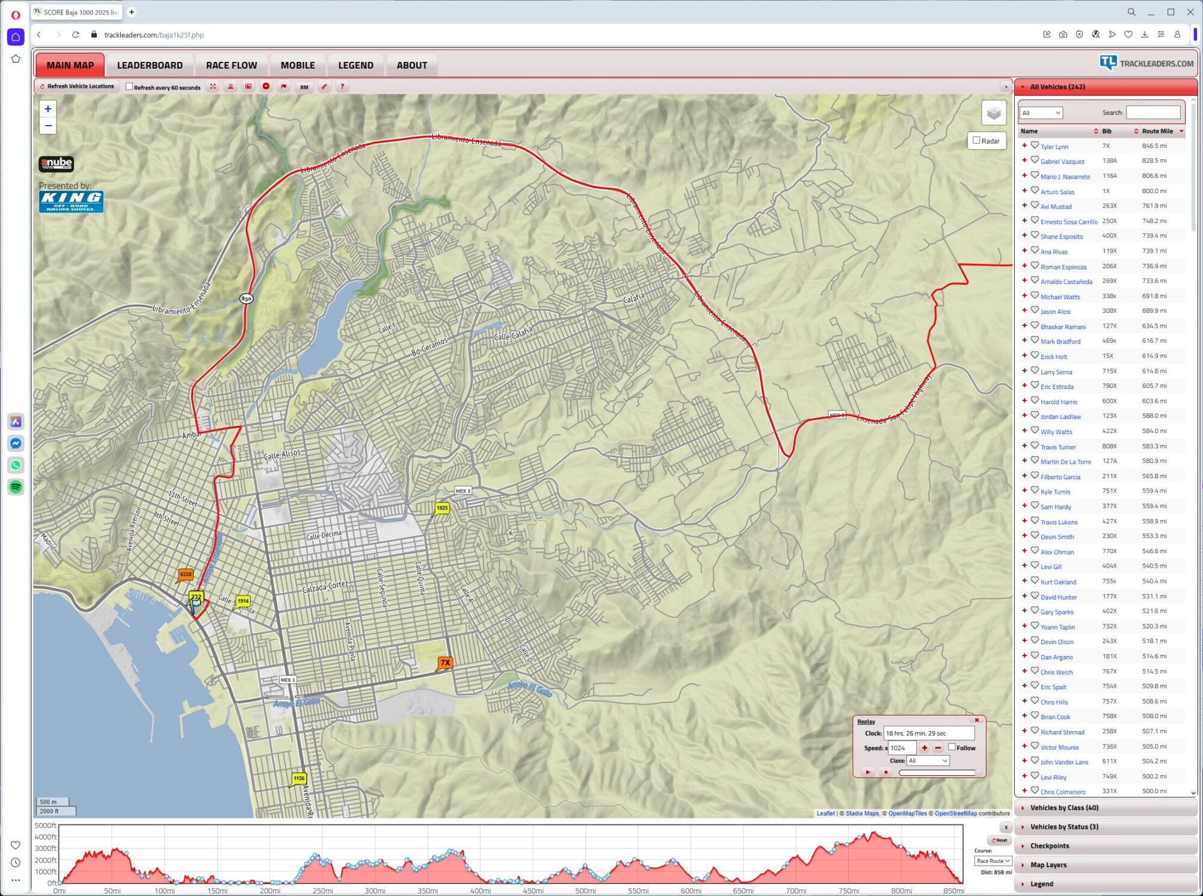This screenshot has height=896, width=1203.
Task: Open the map layers stack icon
Action: pyautogui.click(x=993, y=113)
